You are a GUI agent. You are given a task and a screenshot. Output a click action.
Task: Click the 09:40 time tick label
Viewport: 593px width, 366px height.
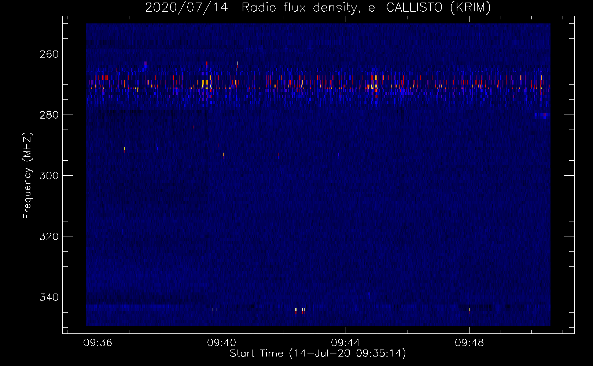pos(222,343)
